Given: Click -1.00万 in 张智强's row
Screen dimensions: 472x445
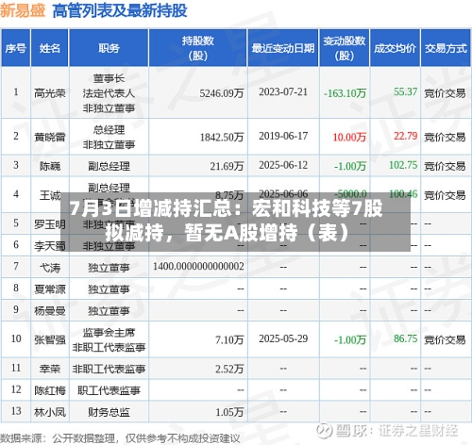Looking at the screenshot, I should coord(350,339).
